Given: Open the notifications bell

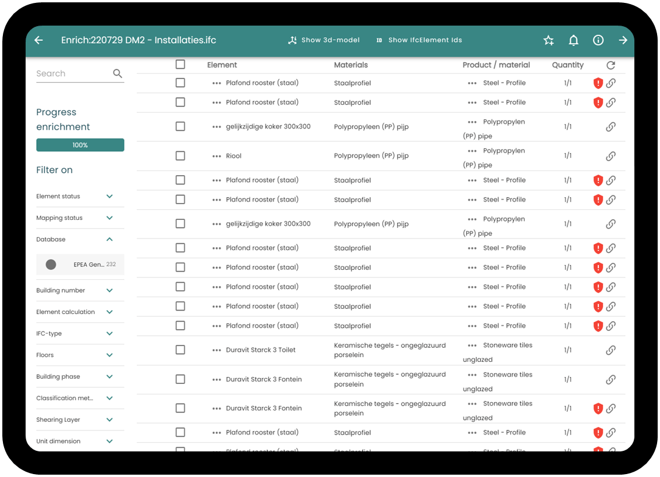Looking at the screenshot, I should [573, 40].
